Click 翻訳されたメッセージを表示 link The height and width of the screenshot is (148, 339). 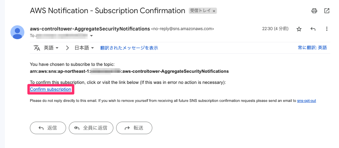[x=129, y=48]
